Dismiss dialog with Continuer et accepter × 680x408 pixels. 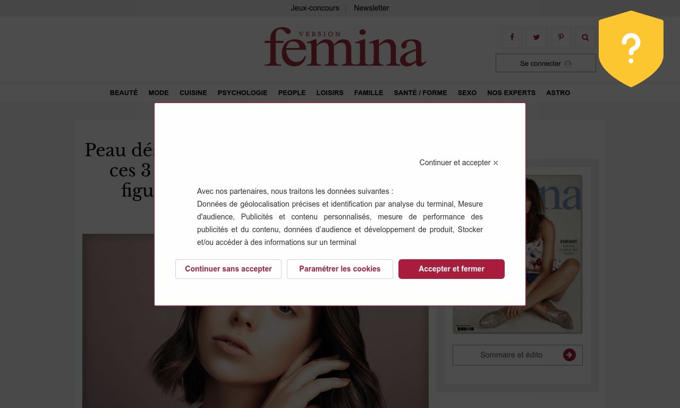click(459, 163)
